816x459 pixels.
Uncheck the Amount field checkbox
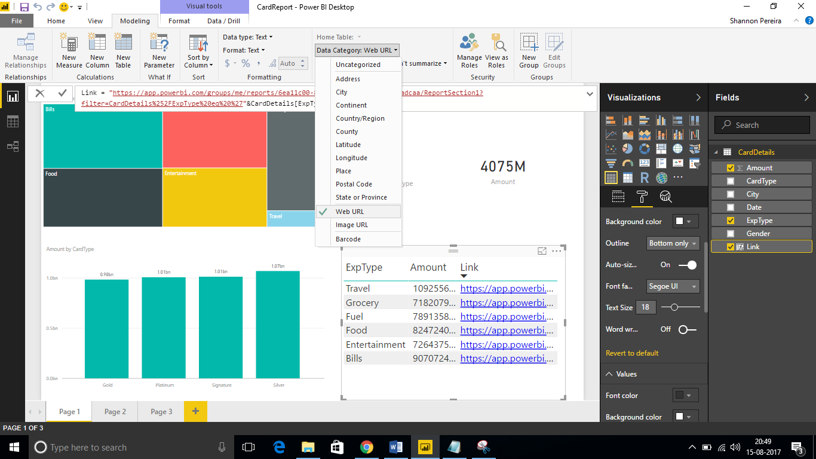(x=731, y=168)
